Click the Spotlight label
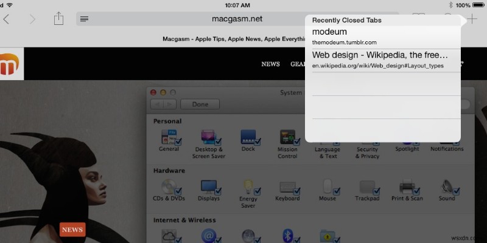Viewport: 487px width, 243px height. [x=407, y=149]
